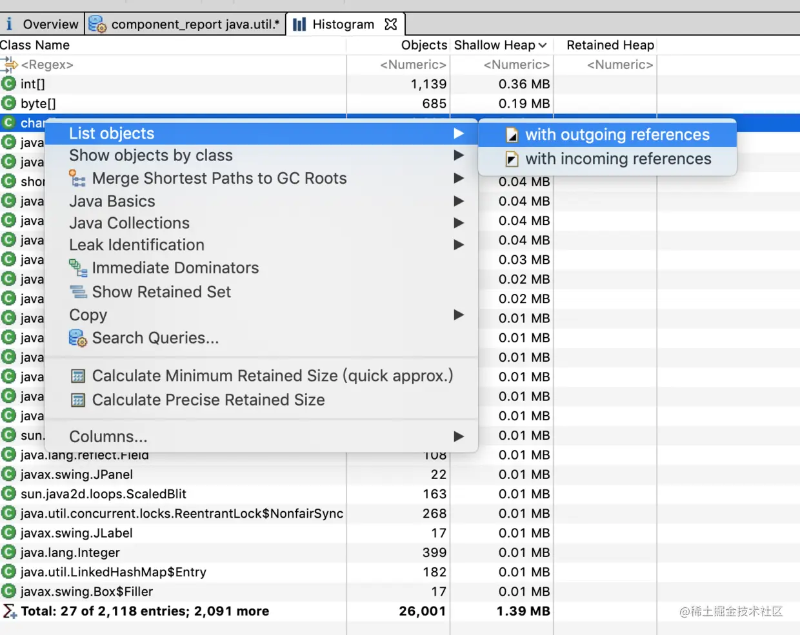Open the Columns... submenu
The width and height of the screenshot is (800, 635).
[261, 436]
